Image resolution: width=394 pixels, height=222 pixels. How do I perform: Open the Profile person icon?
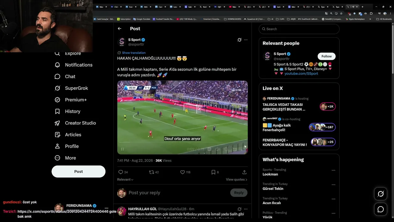(57, 146)
